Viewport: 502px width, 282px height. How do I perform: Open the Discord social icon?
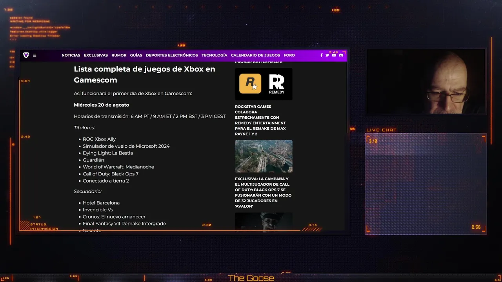tap(341, 55)
